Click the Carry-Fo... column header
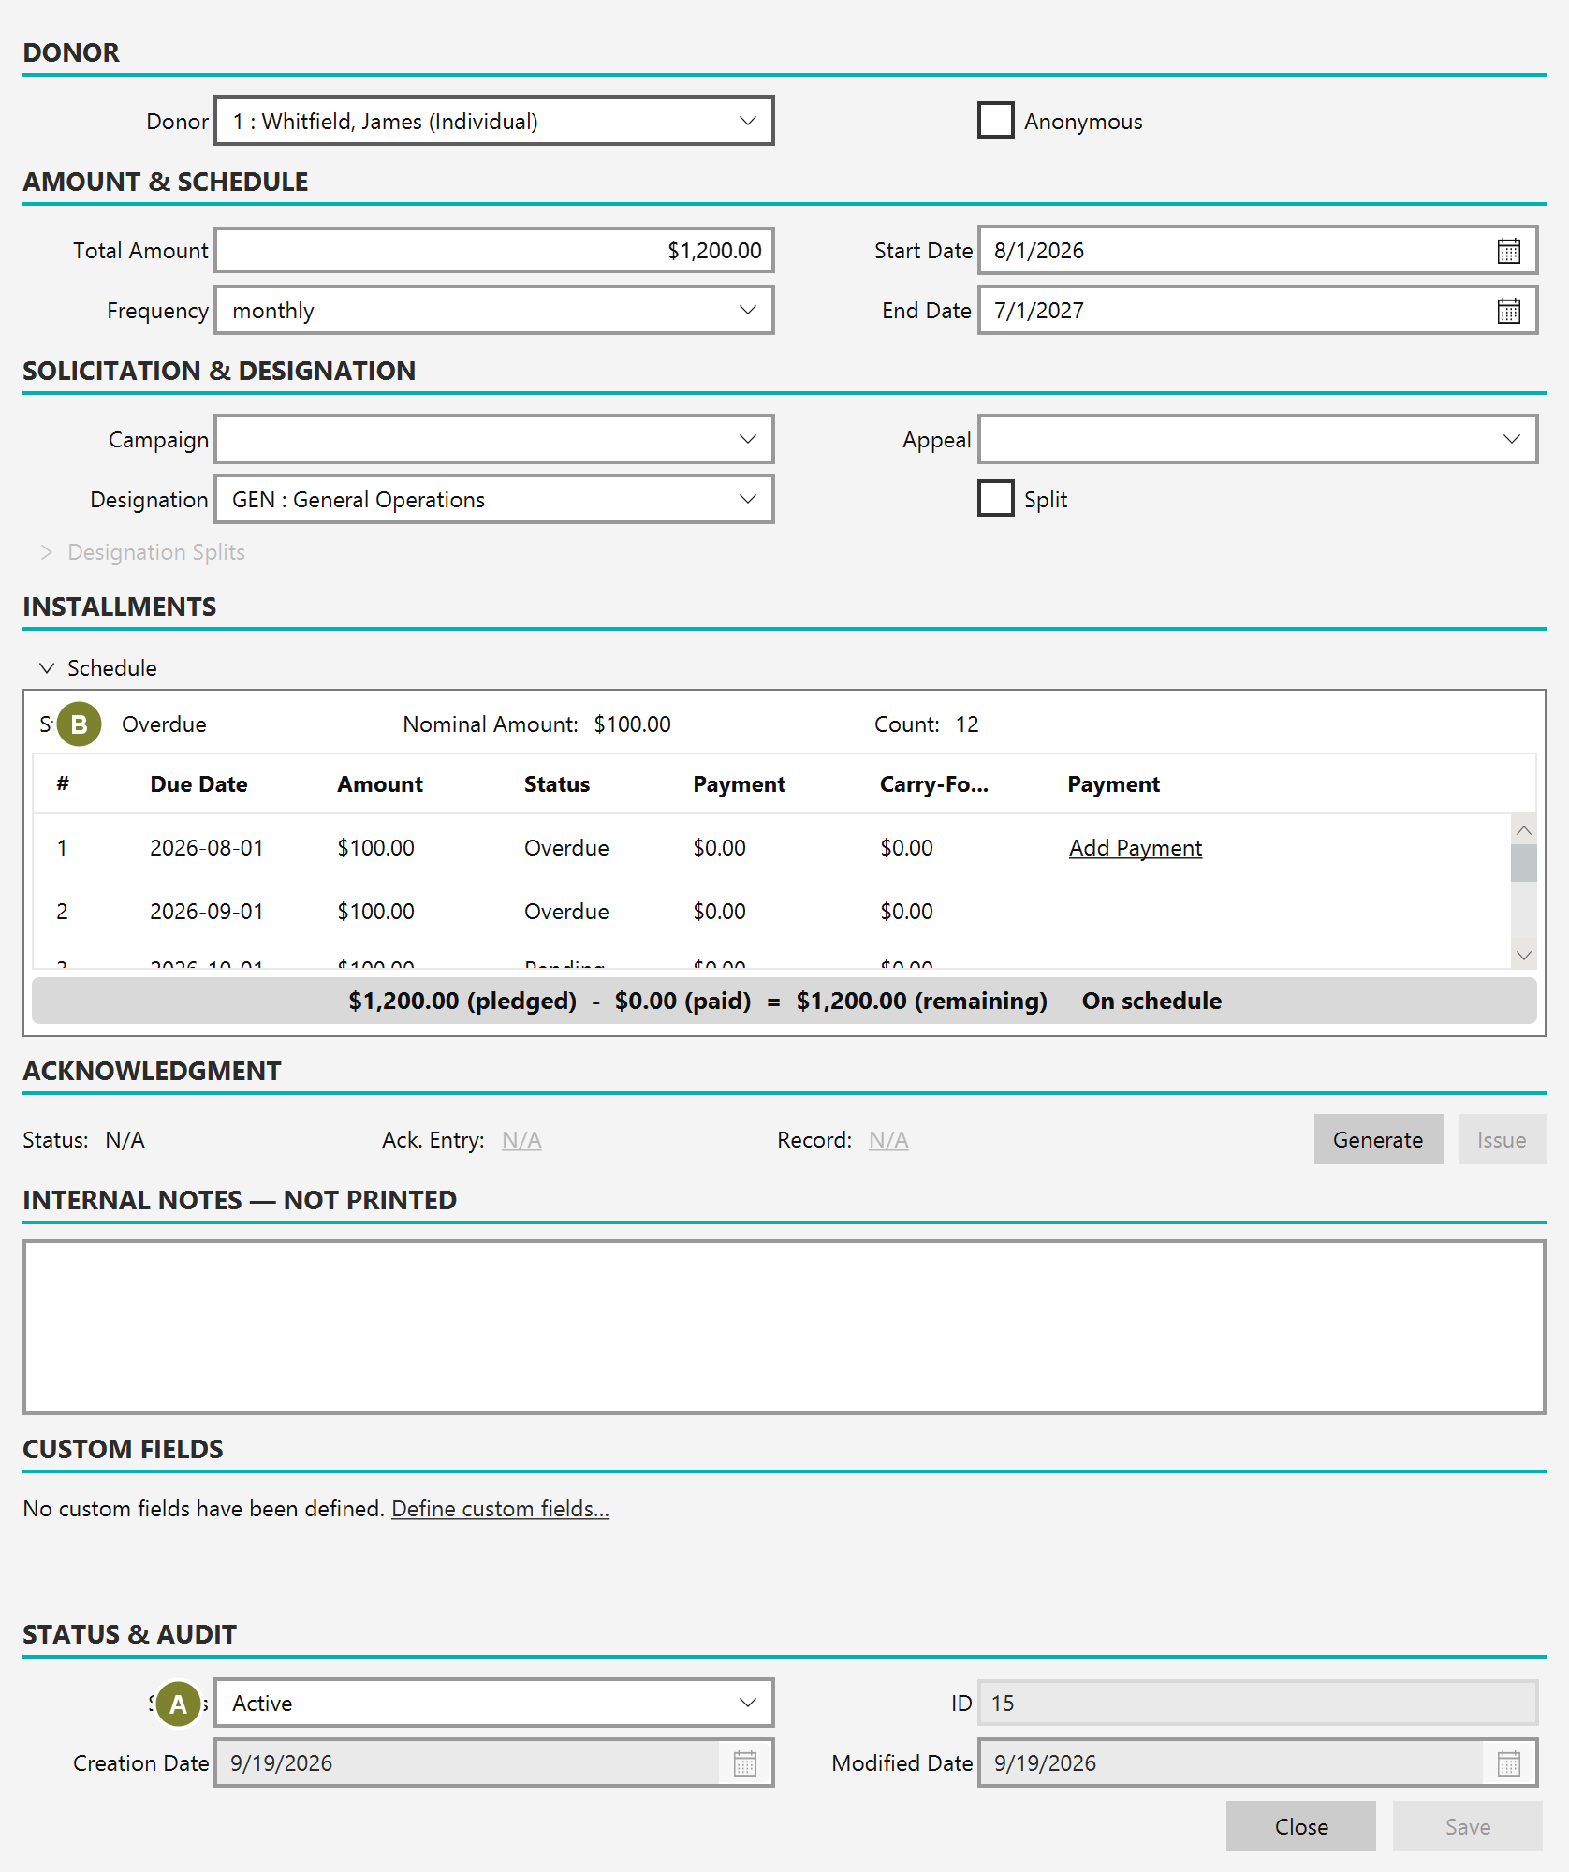The image size is (1569, 1872). pos(934,784)
